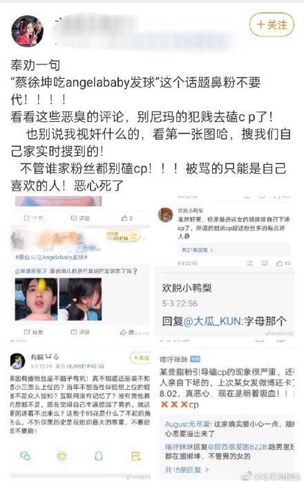
Task: Expand 共21条回复 replies
Action: 197,250
